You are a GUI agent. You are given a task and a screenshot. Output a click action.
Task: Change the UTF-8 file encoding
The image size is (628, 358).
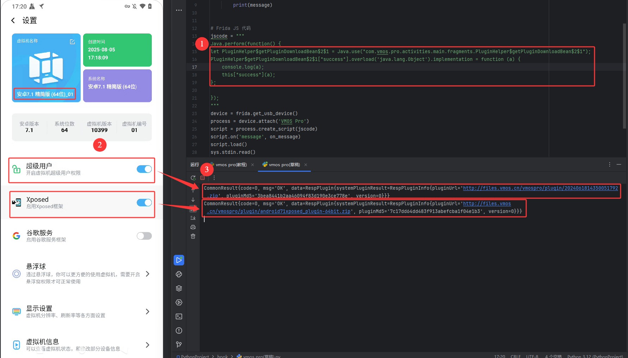click(532, 356)
